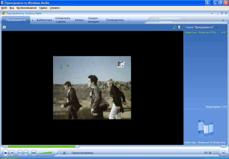Toggle full screen view icon beside time
Viewport: 229px width, 159px height.
[215, 153]
